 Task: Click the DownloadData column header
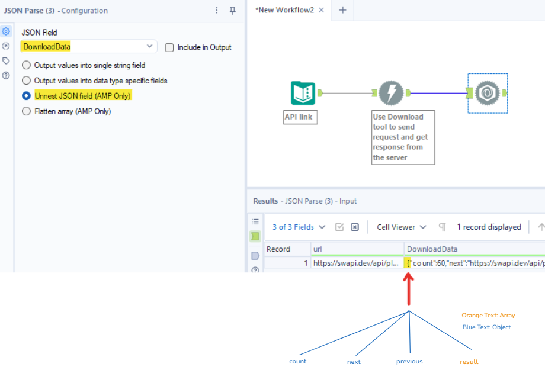475,249
